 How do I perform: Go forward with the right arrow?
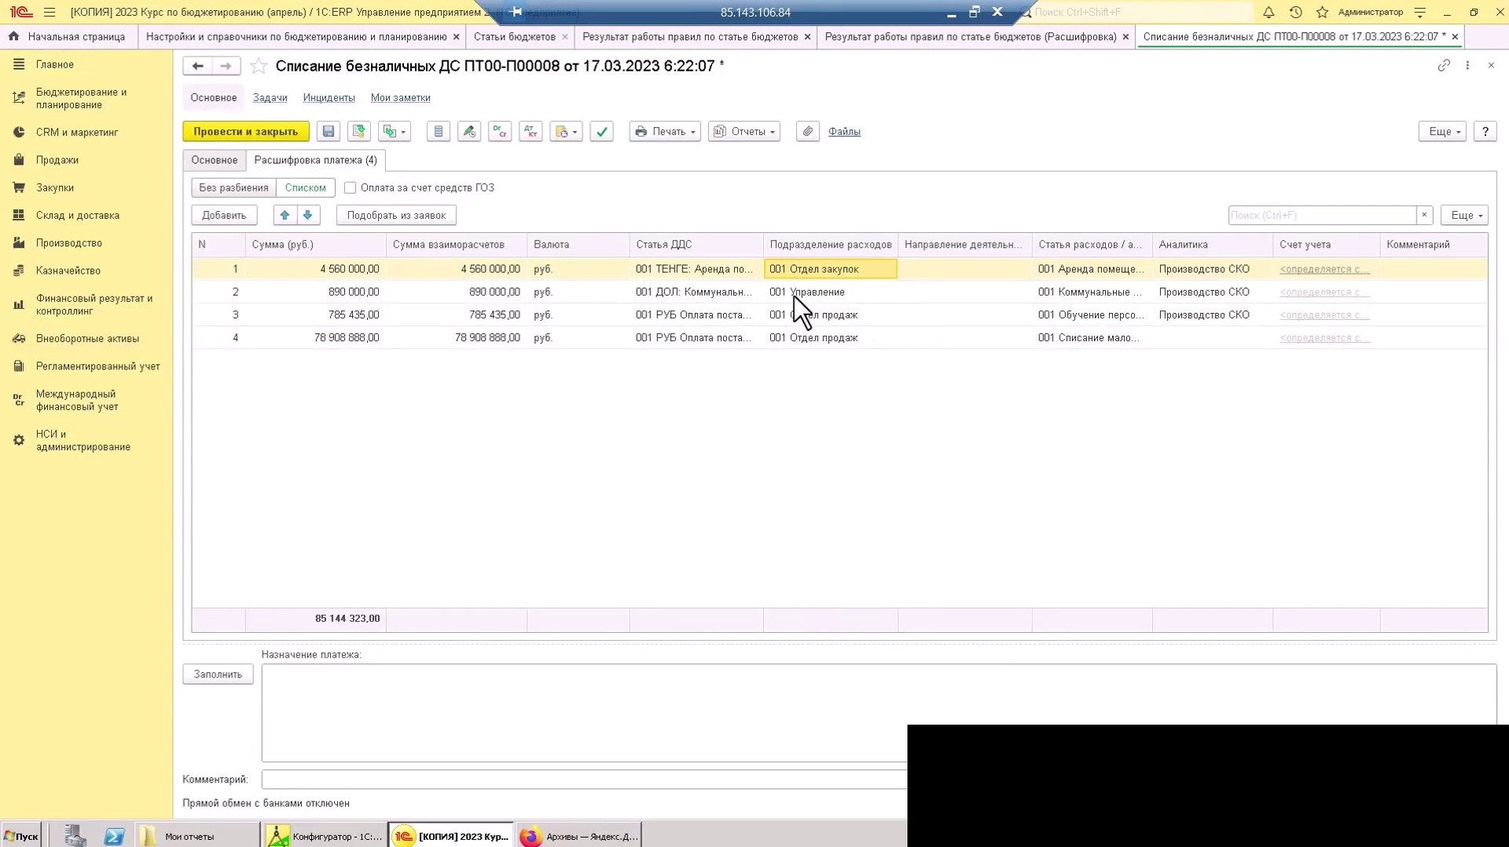226,66
